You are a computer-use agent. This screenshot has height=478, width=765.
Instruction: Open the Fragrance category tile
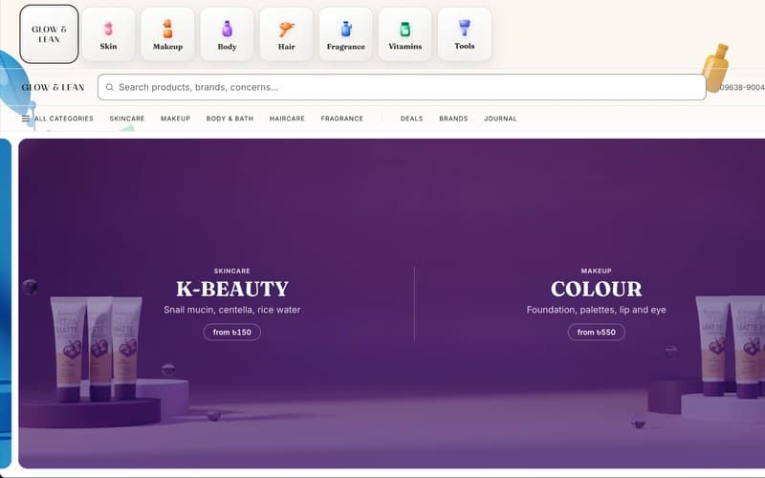tap(346, 34)
